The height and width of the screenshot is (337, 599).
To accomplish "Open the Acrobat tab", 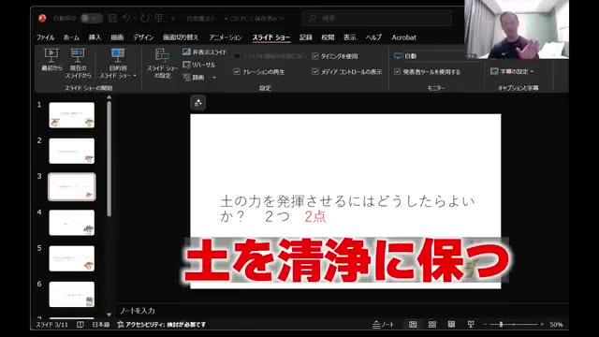I will [403, 37].
